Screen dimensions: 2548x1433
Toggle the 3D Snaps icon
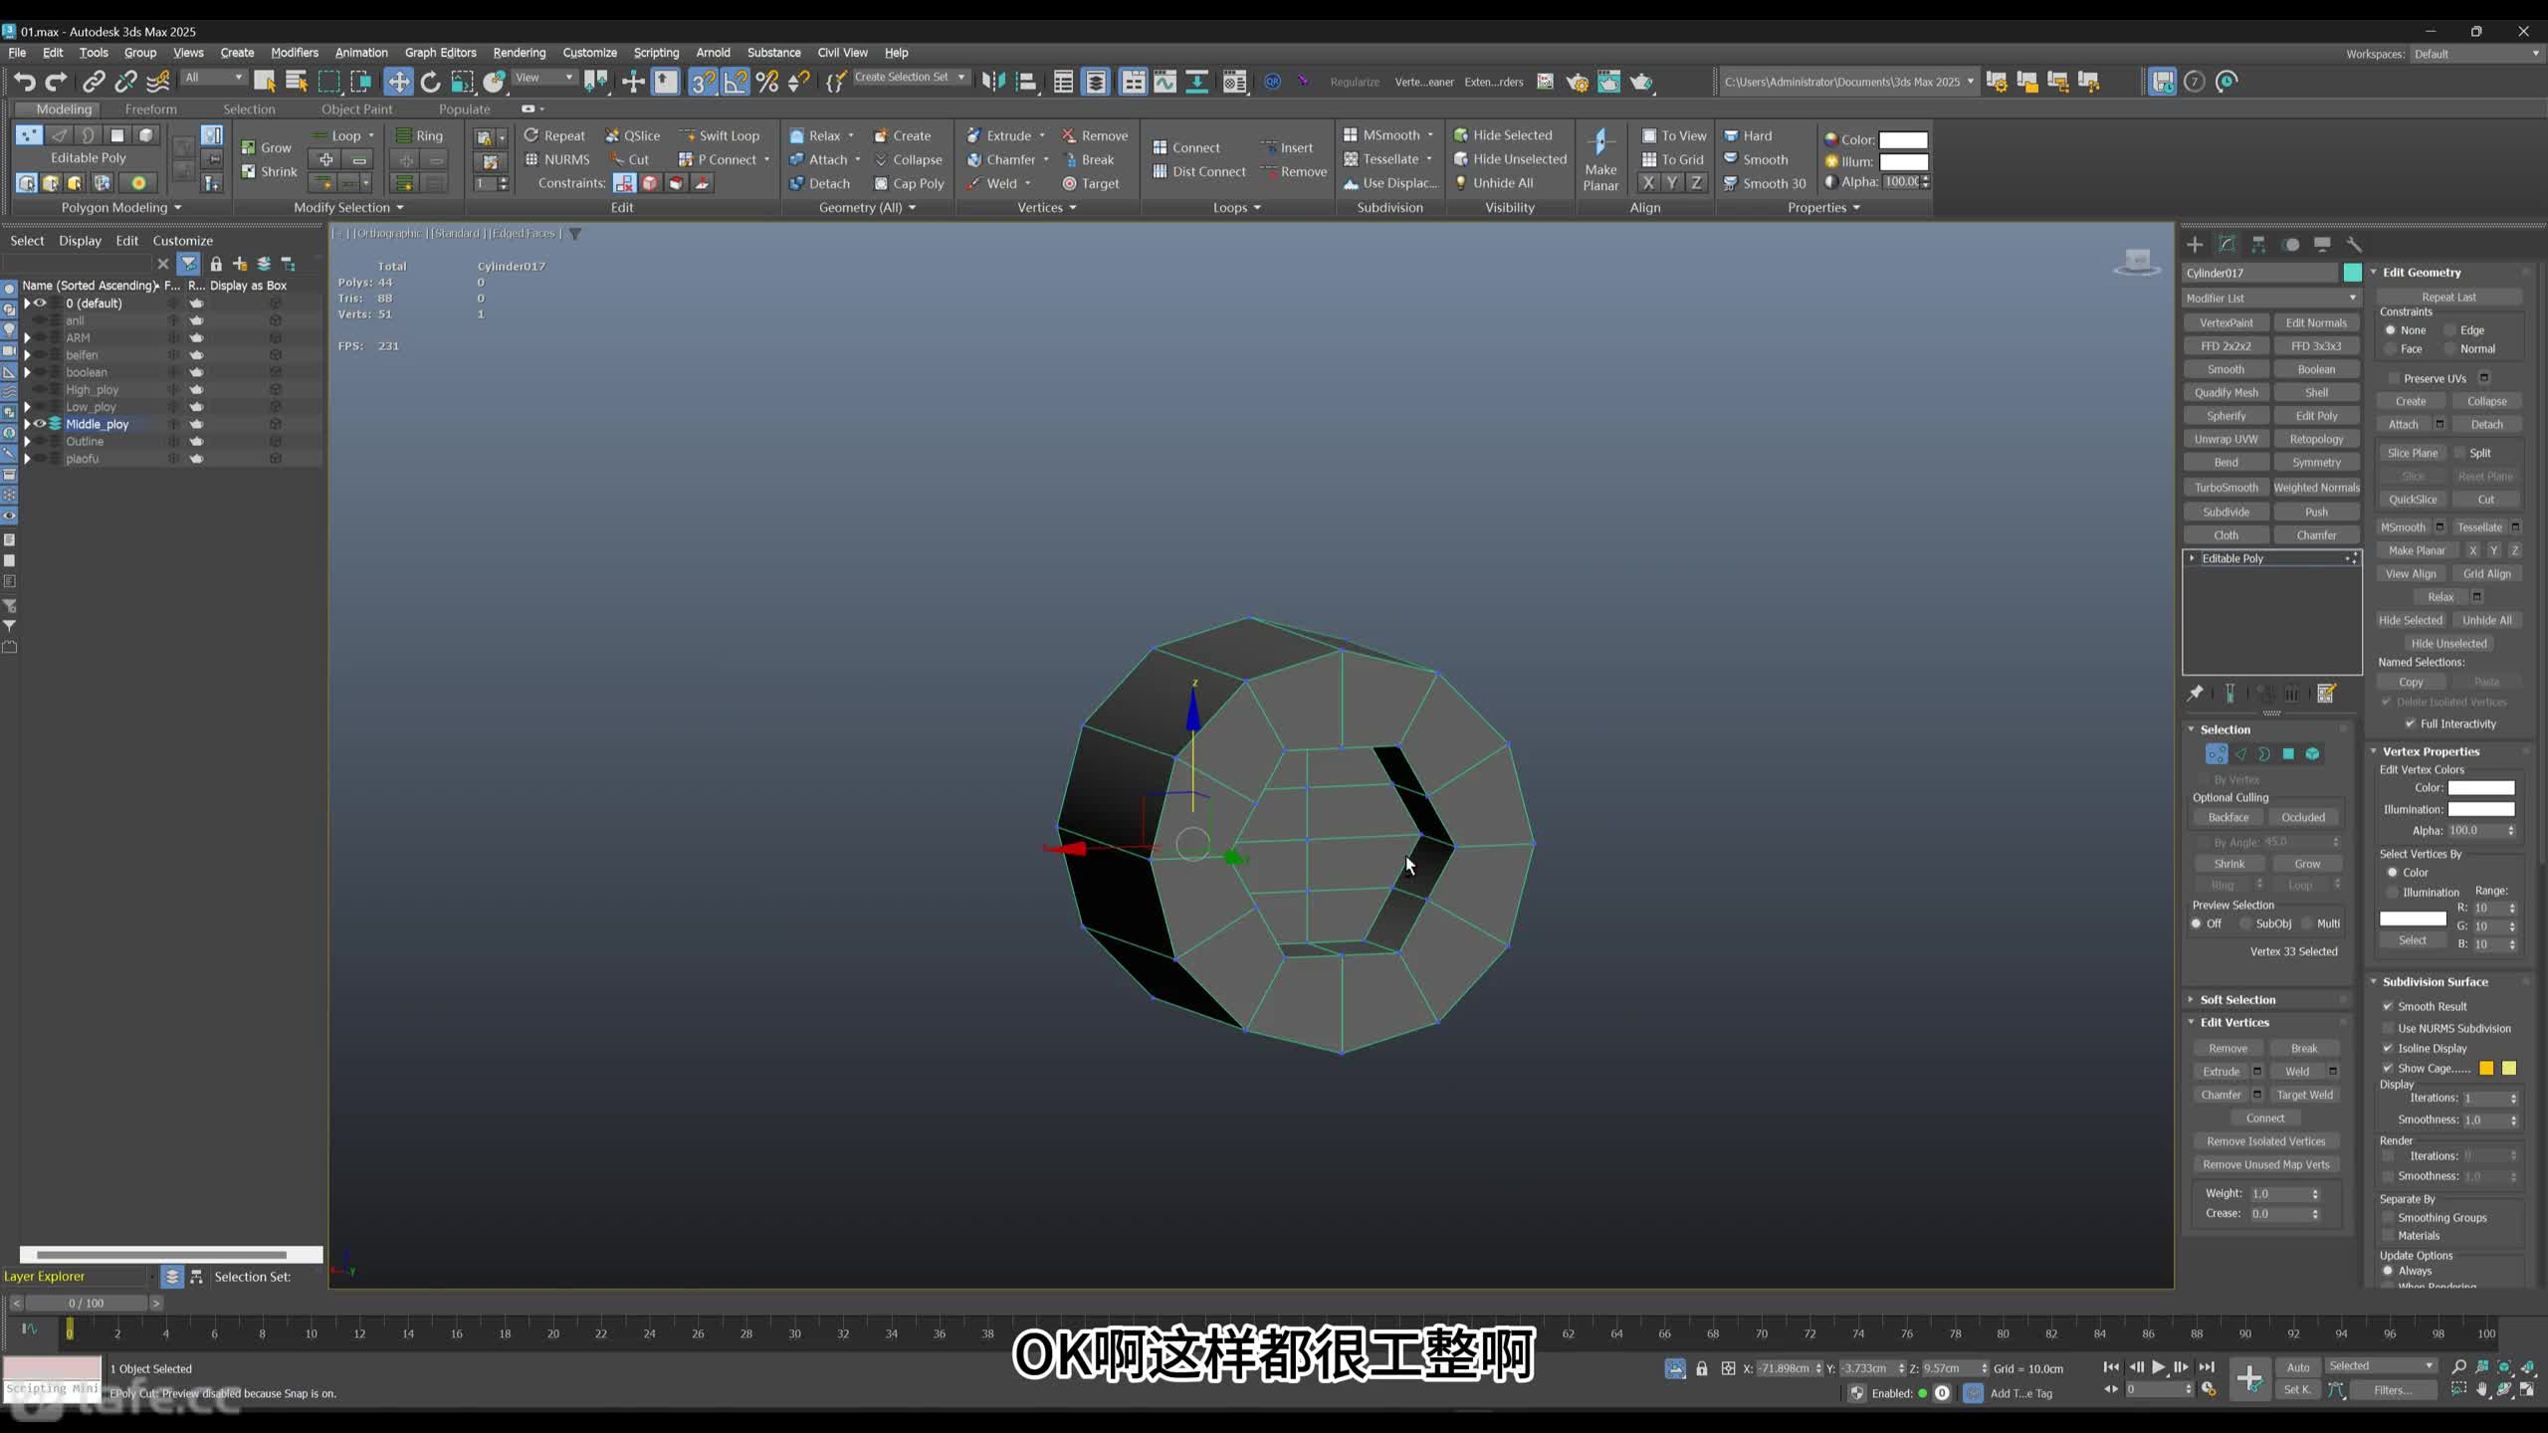pyautogui.click(x=703, y=82)
